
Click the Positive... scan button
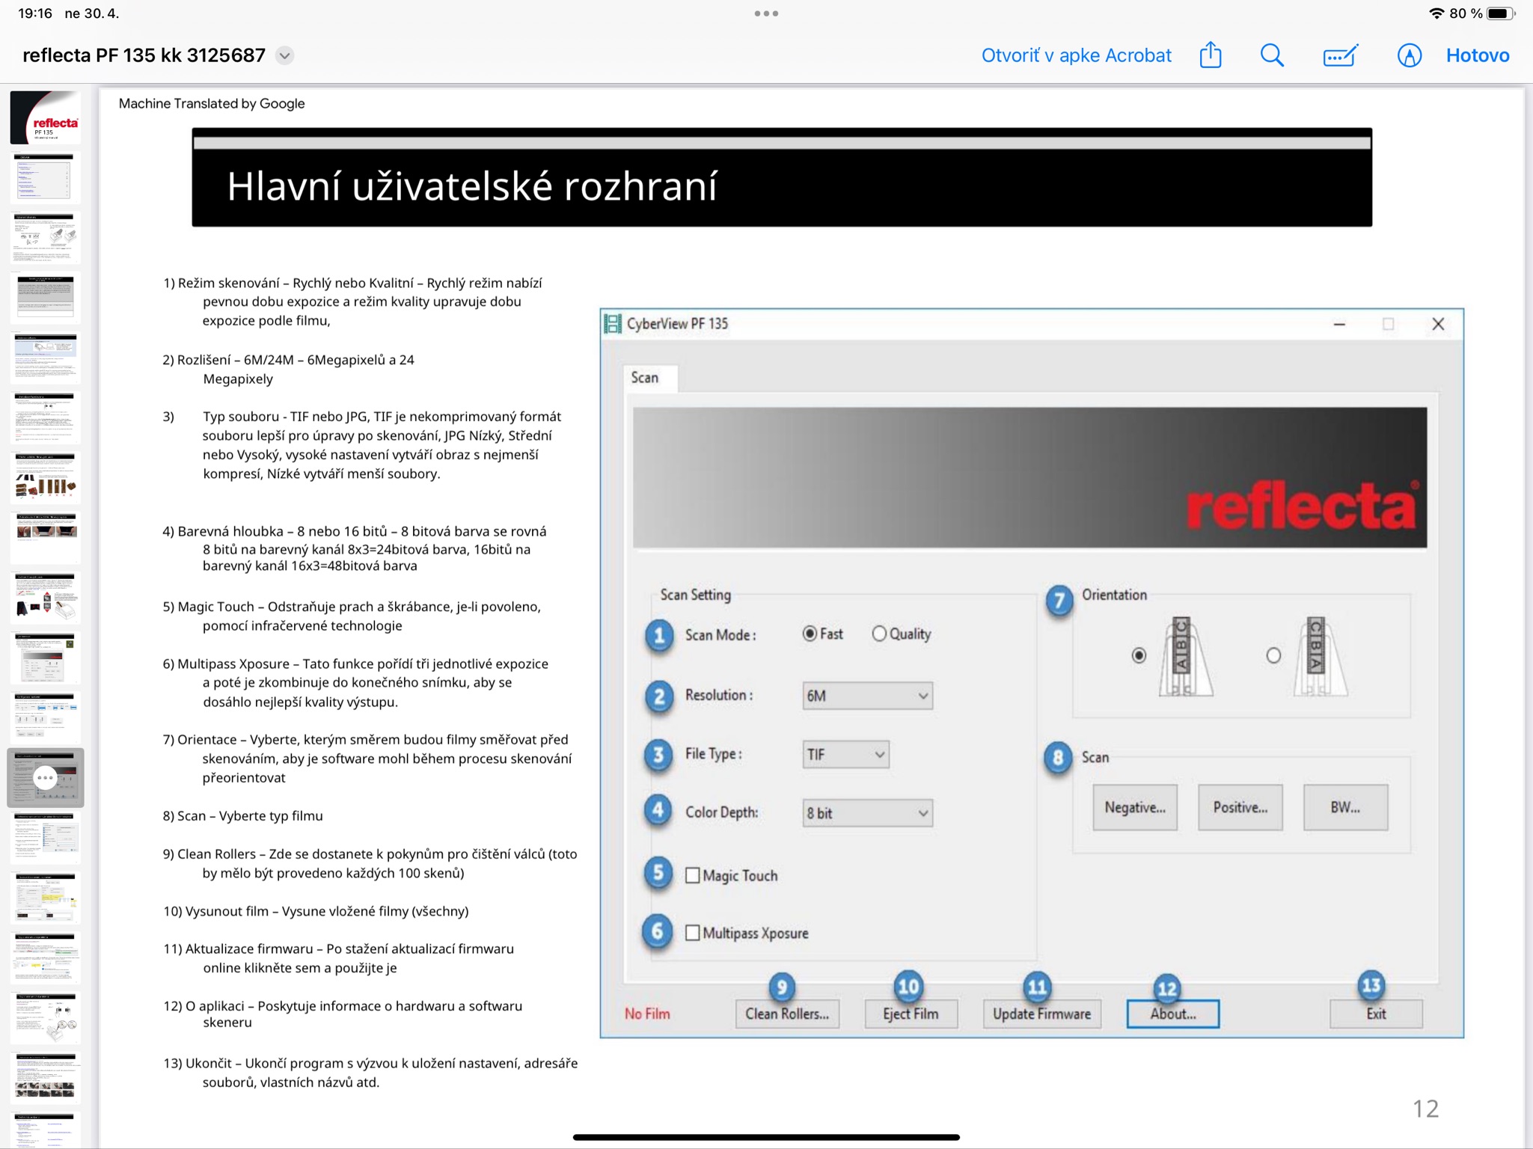pyautogui.click(x=1240, y=807)
